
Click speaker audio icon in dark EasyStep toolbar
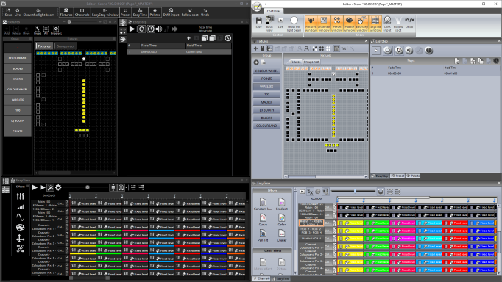coord(159,29)
